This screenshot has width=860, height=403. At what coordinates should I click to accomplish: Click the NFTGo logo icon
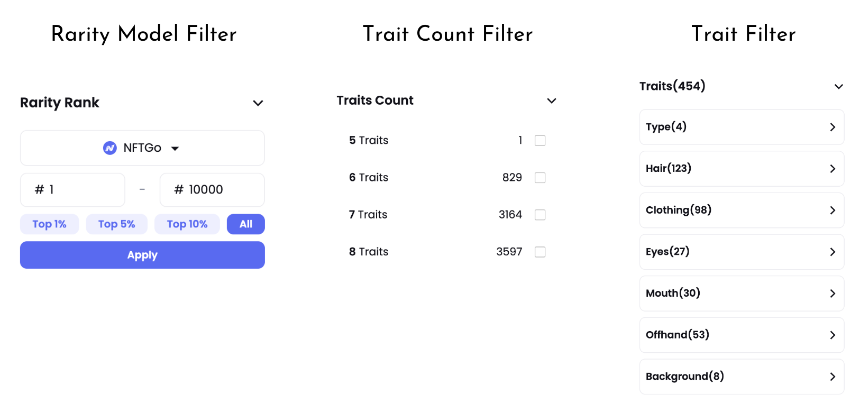pyautogui.click(x=110, y=148)
